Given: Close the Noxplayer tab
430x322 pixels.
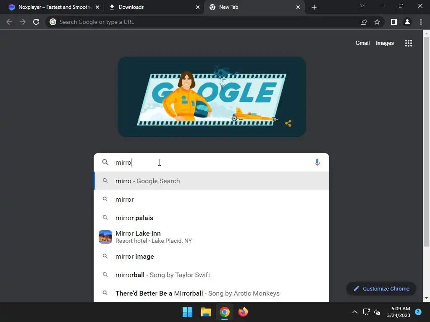Looking at the screenshot, I should point(97,7).
